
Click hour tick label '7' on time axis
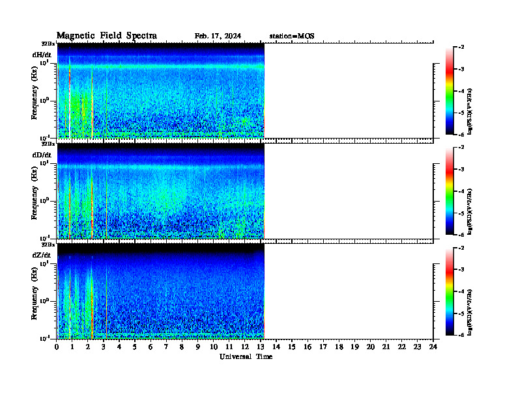tap(166, 347)
